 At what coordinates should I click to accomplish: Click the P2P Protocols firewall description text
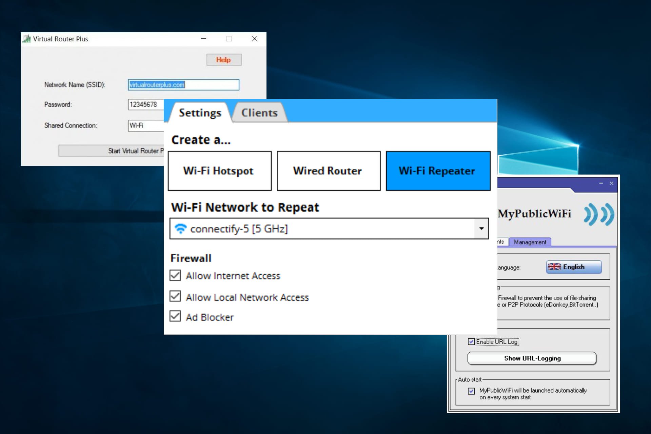(x=548, y=301)
